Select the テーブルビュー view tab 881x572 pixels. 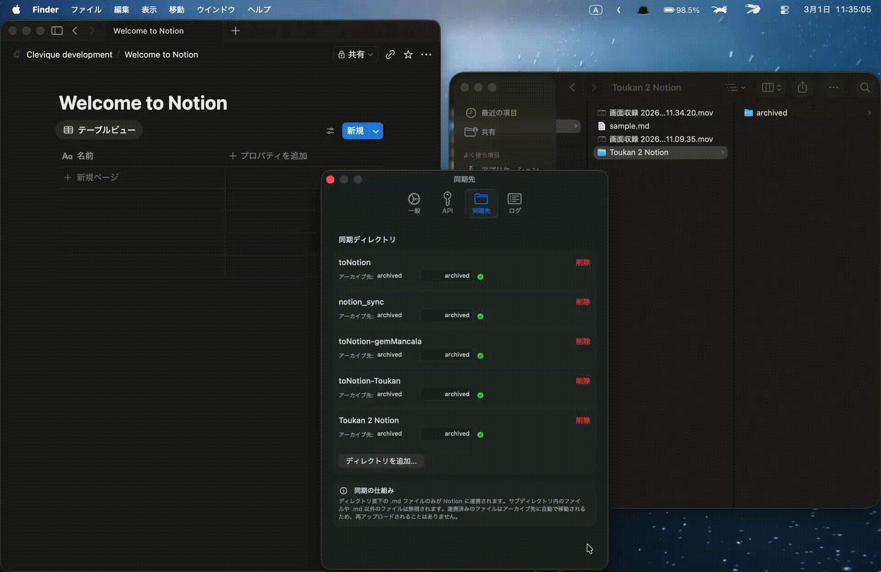(x=99, y=130)
